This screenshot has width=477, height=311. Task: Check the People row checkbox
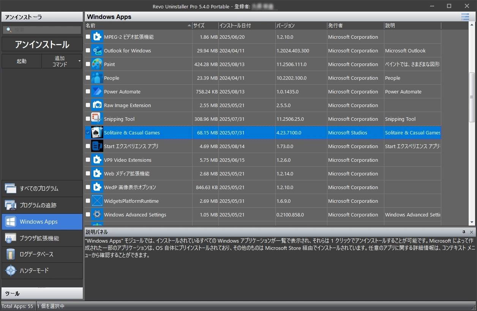click(x=88, y=78)
